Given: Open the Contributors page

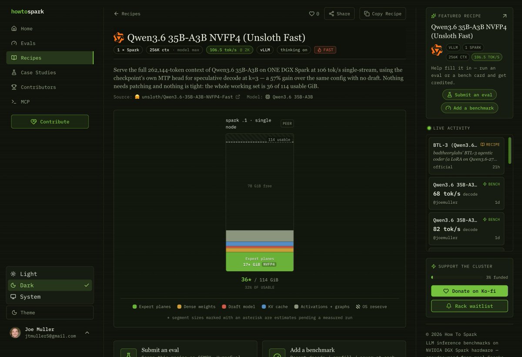Looking at the screenshot, I should [x=50, y=87].
